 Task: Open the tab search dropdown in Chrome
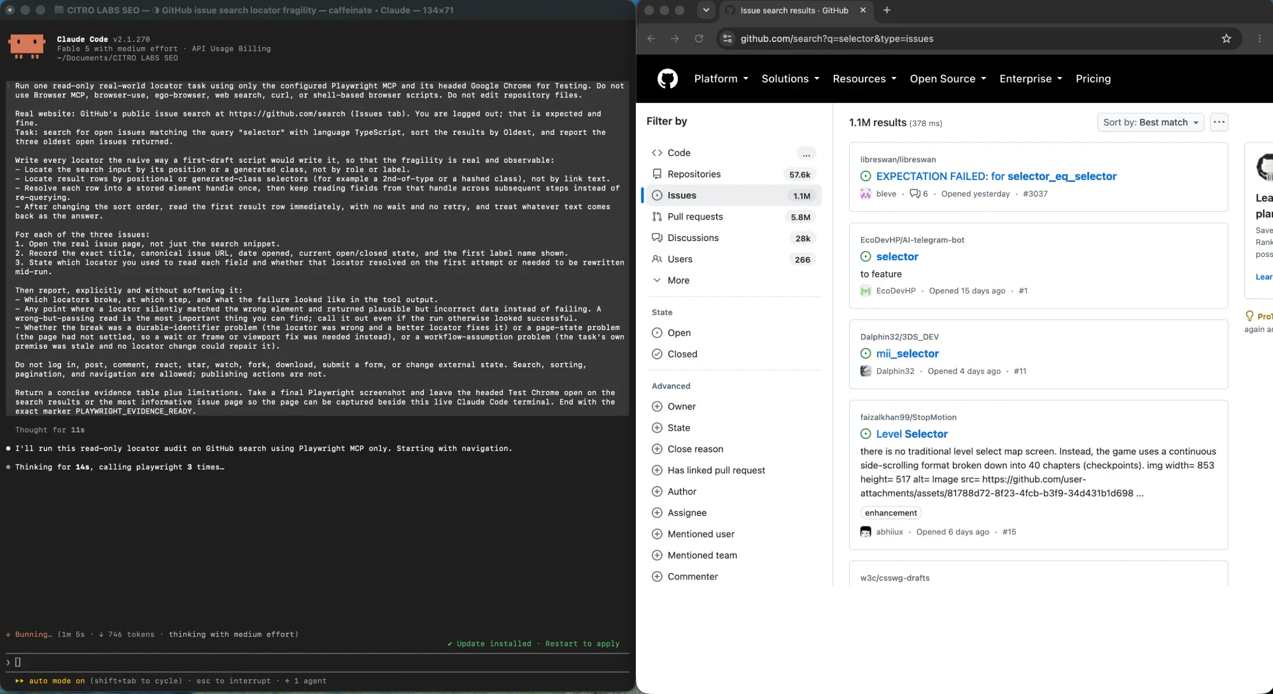click(x=706, y=10)
